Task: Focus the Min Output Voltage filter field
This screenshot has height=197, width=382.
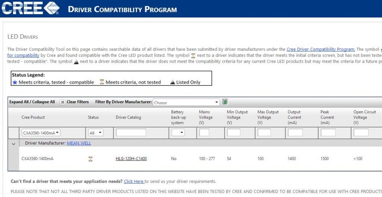Action: [x=234, y=132]
